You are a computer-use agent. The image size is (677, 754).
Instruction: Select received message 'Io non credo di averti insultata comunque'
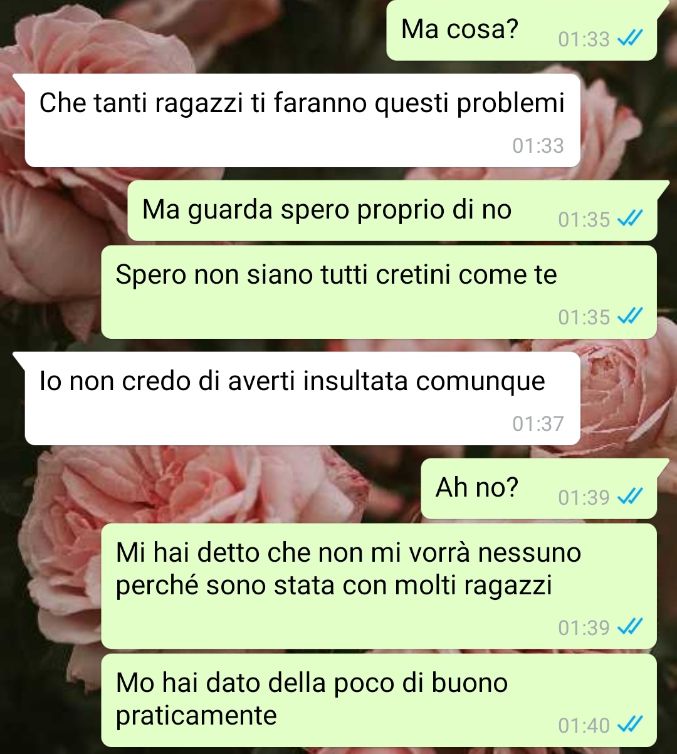pos(302,398)
